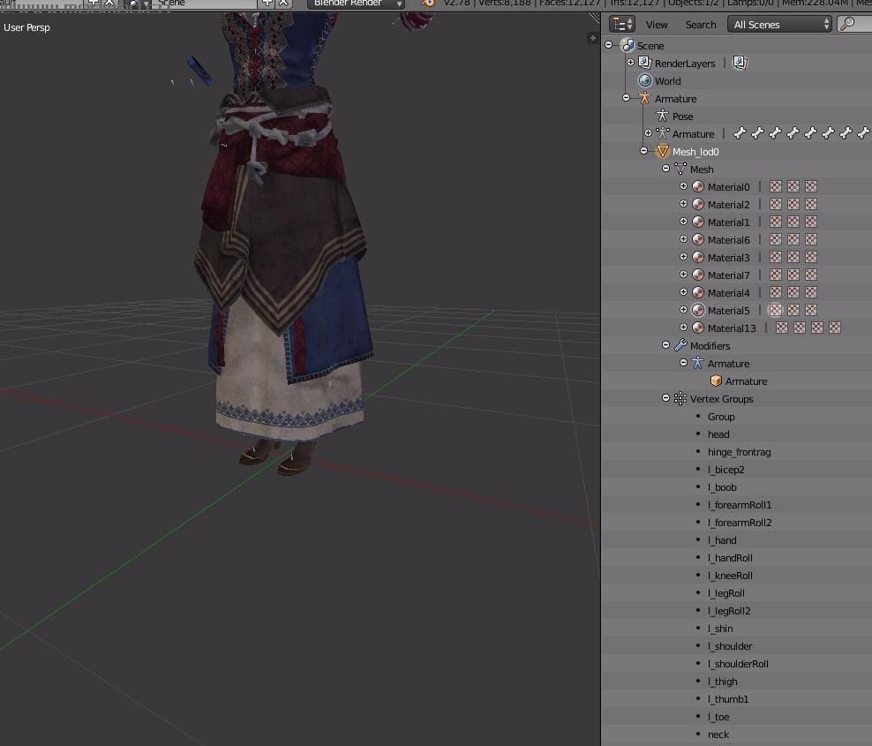Select the Material5 sphere icon
Viewport: 872px width, 746px height.
pyautogui.click(x=698, y=311)
